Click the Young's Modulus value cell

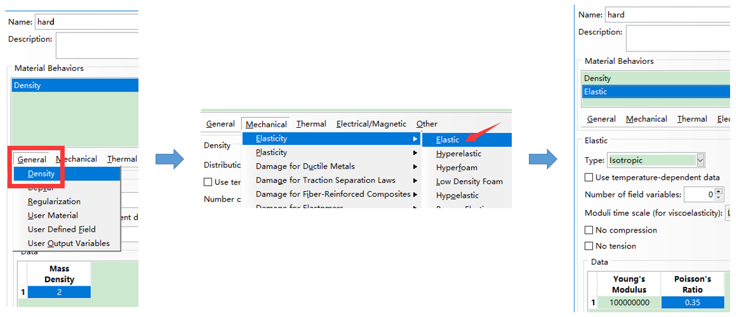point(628,303)
